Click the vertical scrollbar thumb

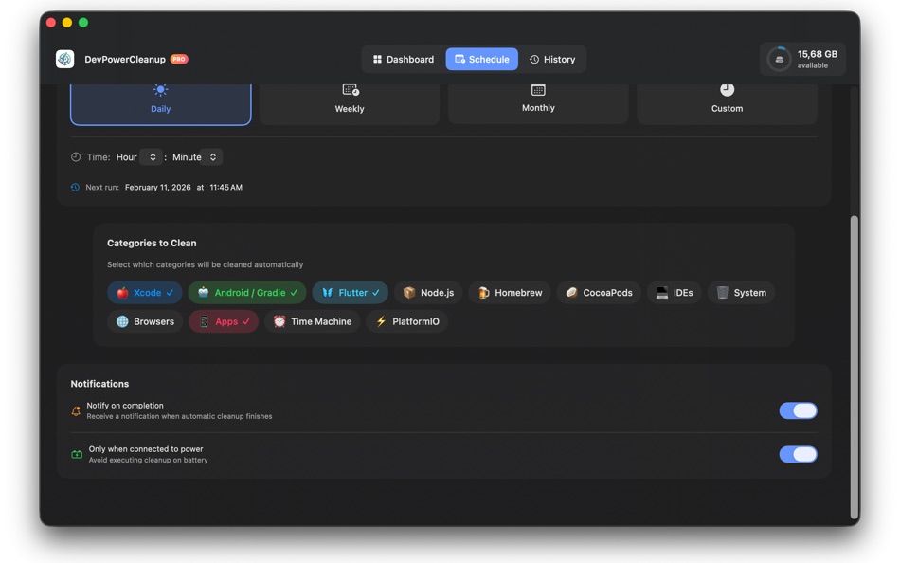[x=855, y=367]
